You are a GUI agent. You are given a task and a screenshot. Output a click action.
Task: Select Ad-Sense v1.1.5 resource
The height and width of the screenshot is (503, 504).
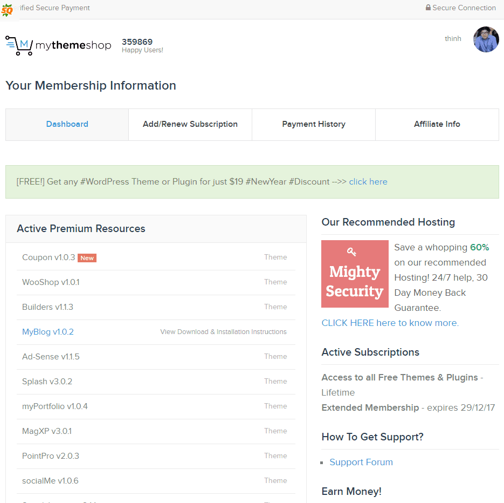51,357
